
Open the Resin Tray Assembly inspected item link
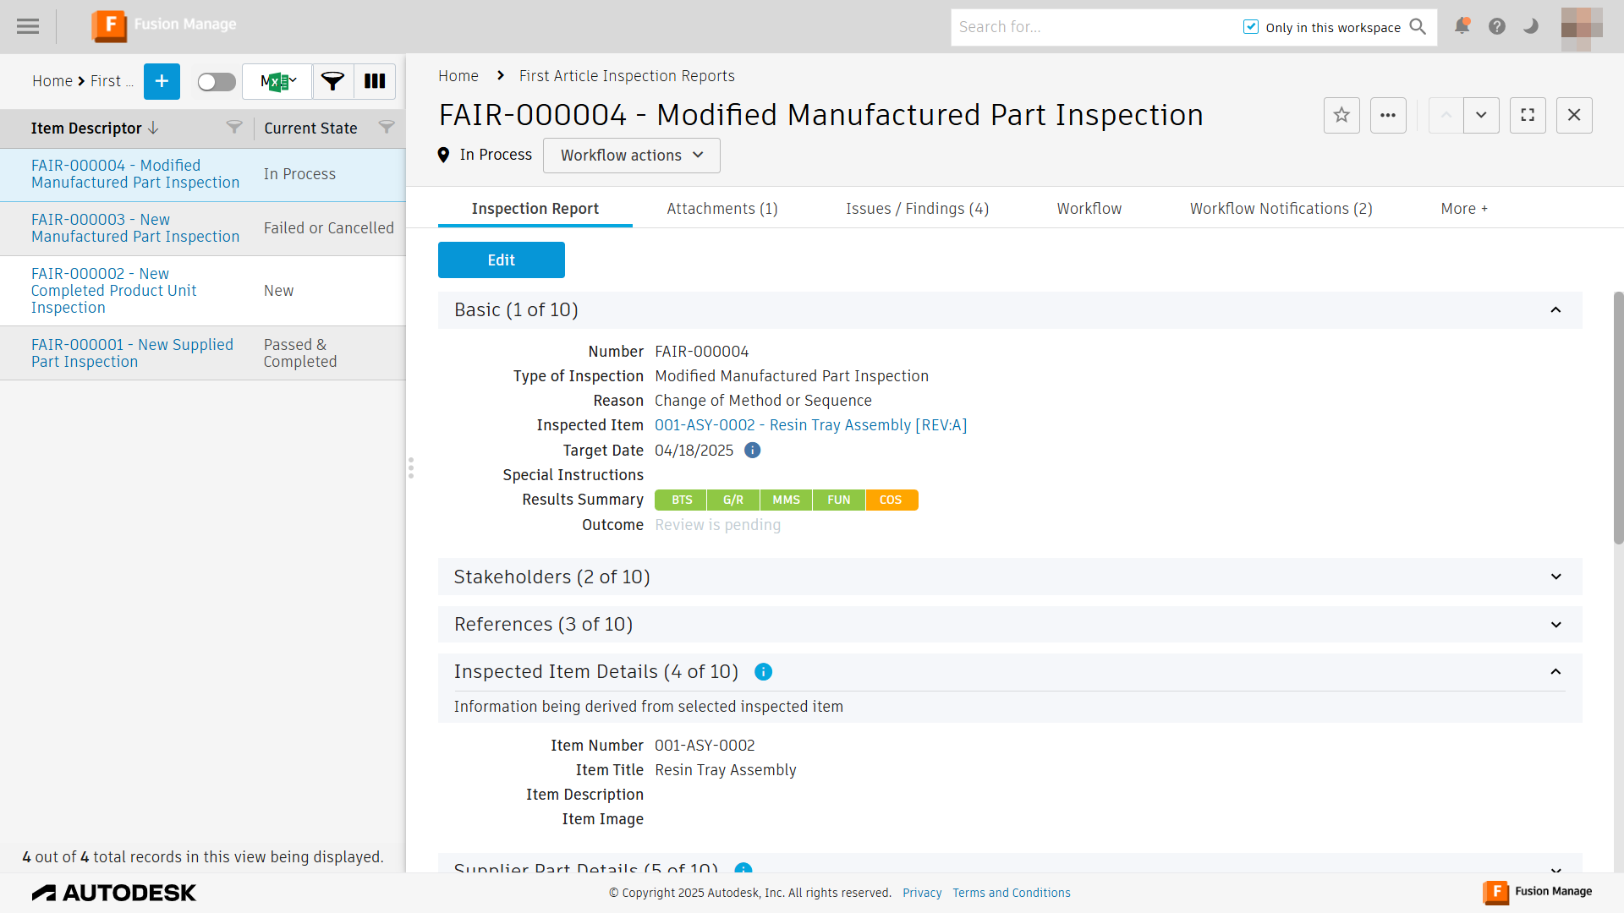pyautogui.click(x=810, y=425)
